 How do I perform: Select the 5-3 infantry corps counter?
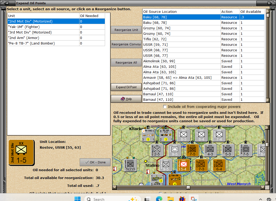pos(228,150)
